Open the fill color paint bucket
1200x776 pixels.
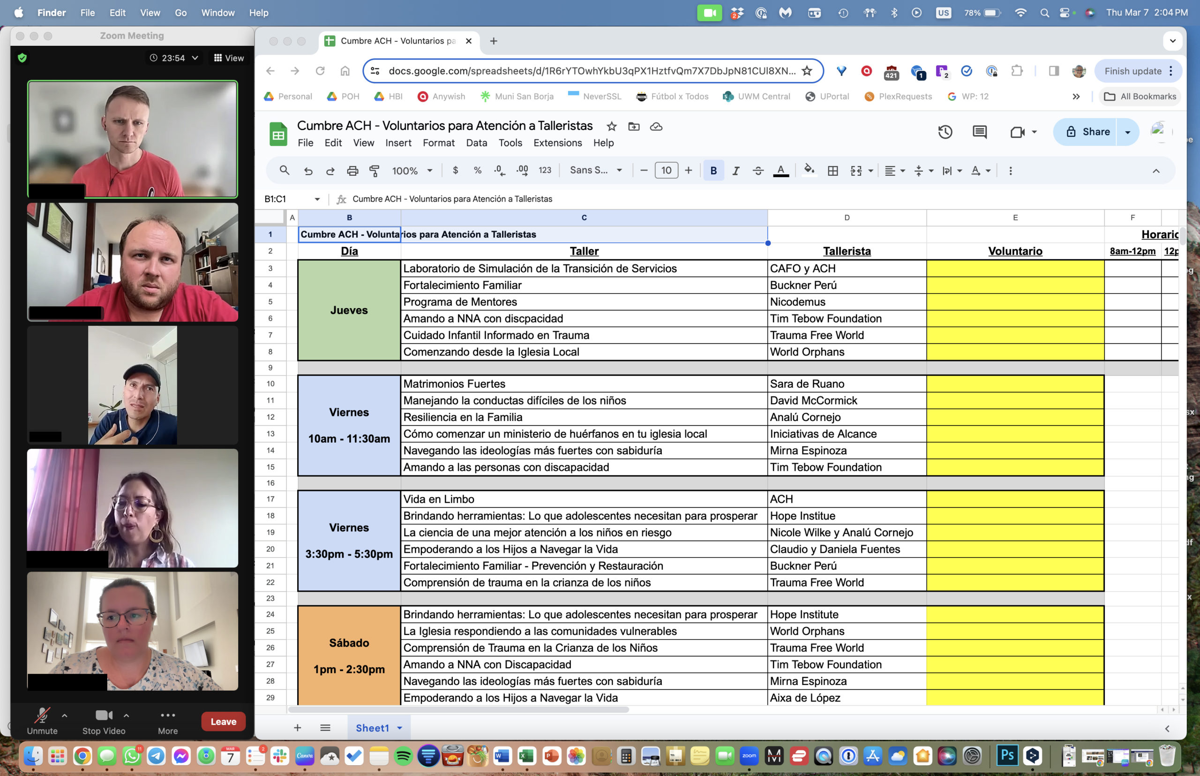809,170
